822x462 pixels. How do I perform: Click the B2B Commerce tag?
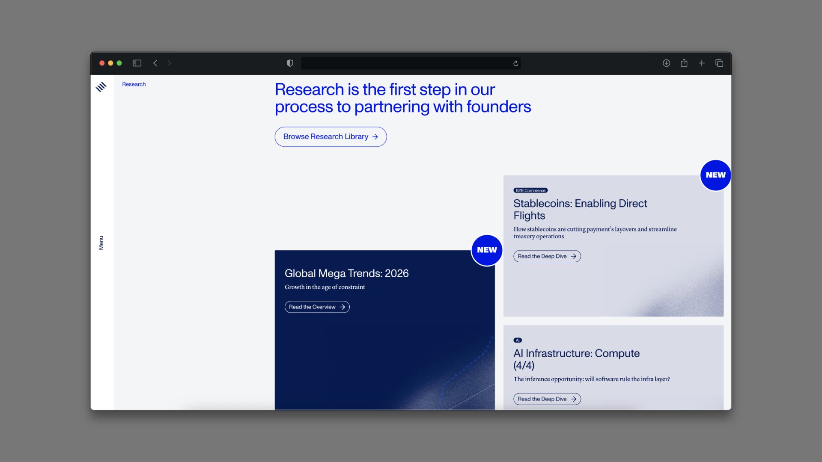click(x=530, y=190)
